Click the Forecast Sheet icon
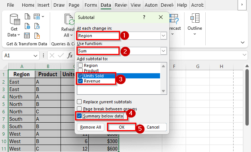251x152 pixels. 174,18
